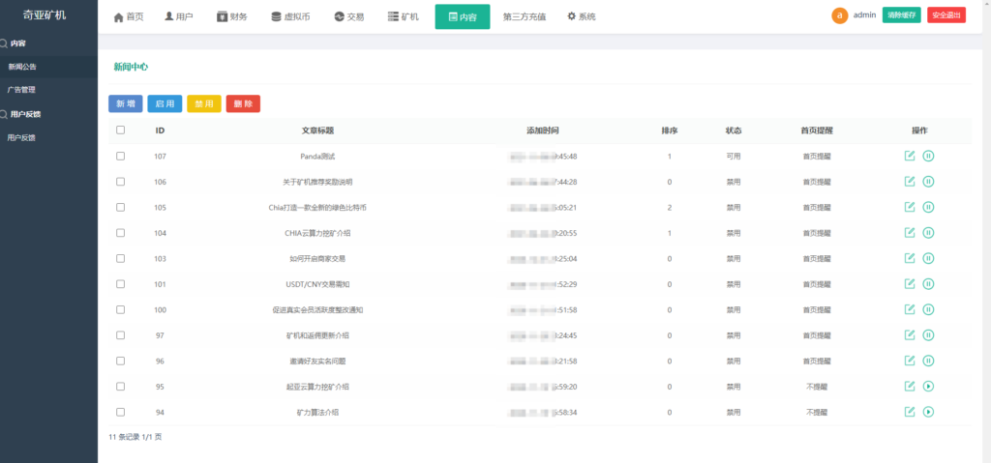Edit the 促进真实会员活跃度整改通知 article
991x463 pixels.
point(910,309)
